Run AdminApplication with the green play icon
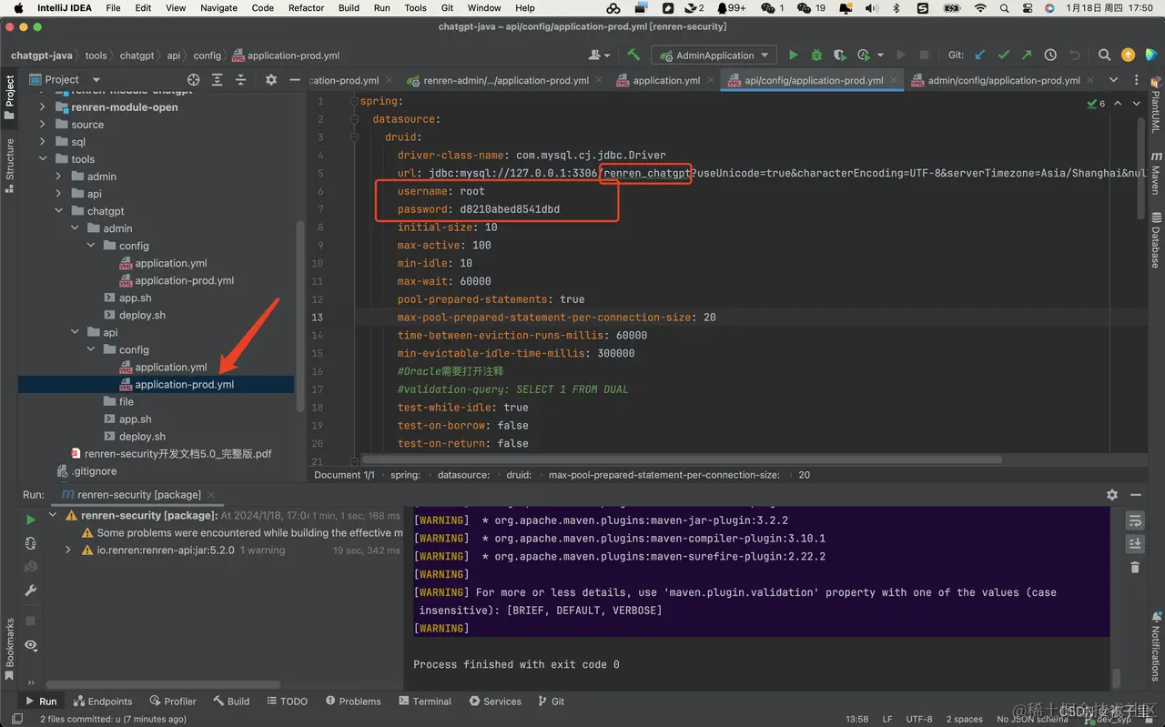1165x727 pixels. pos(793,56)
